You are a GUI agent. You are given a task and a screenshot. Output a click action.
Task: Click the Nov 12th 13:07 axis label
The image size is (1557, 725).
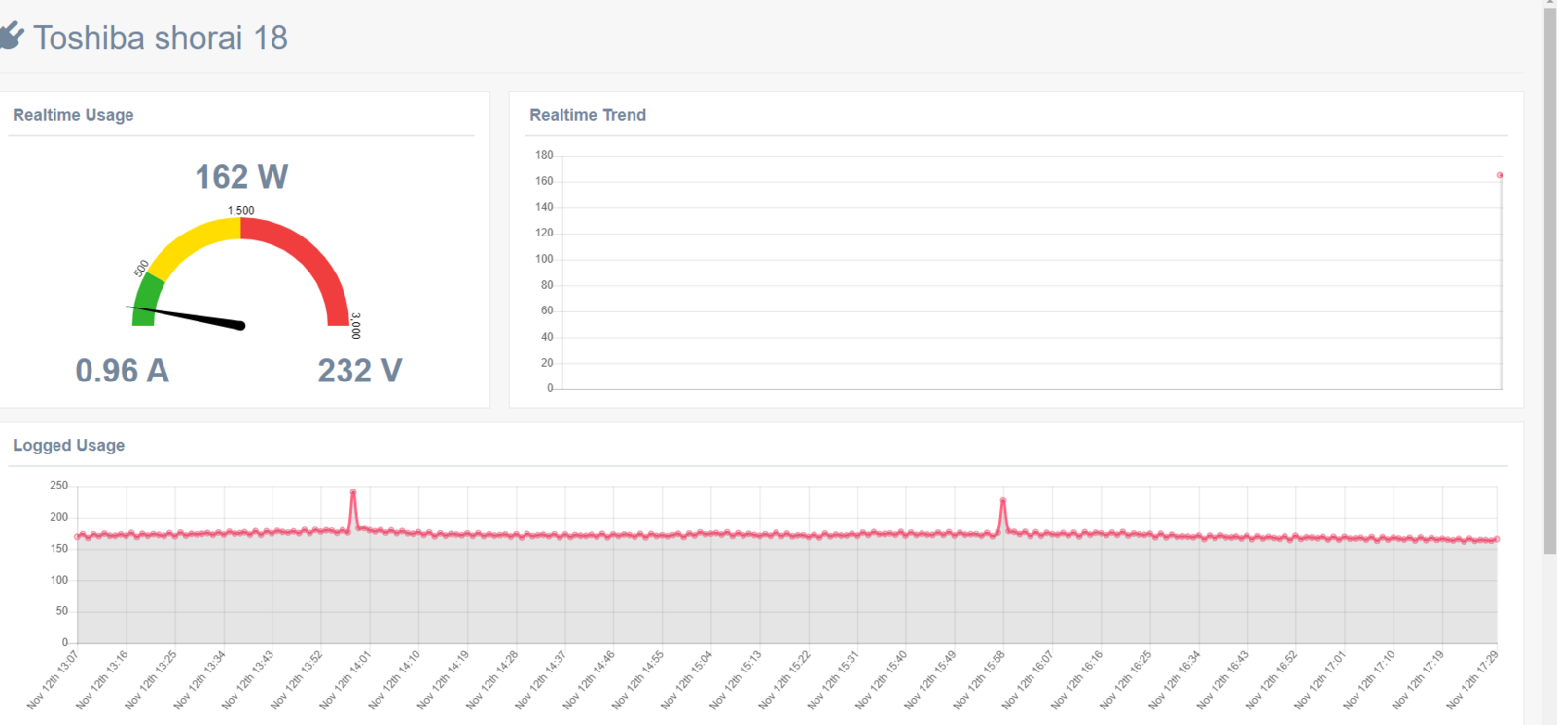tap(53, 679)
